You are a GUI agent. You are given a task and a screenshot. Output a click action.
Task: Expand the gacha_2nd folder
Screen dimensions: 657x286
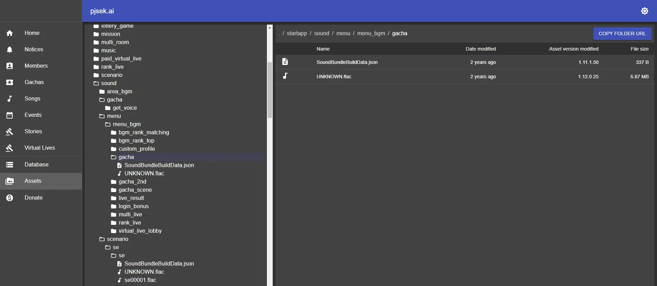pos(132,182)
